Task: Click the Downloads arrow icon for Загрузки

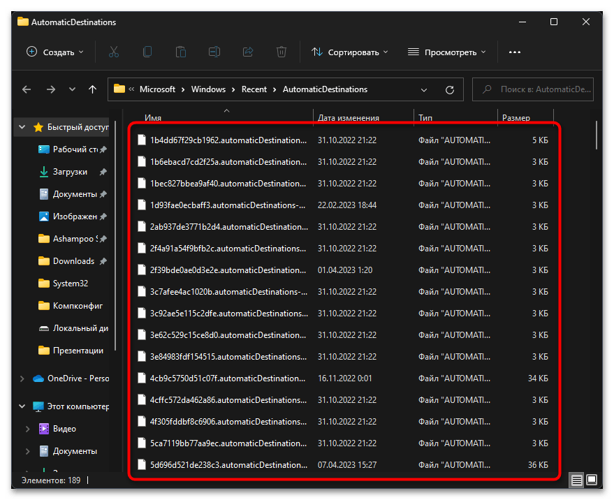Action: [44, 172]
